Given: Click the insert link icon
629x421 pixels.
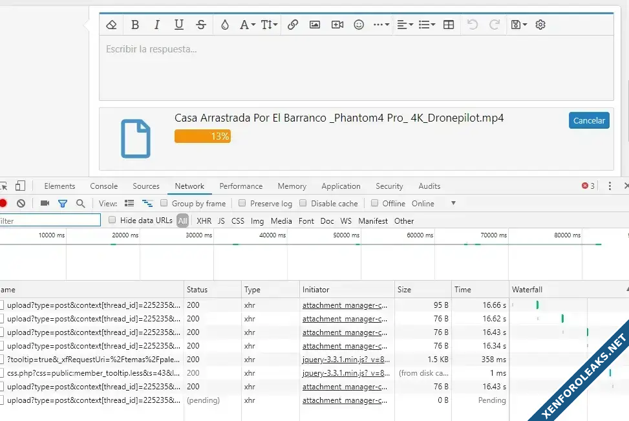Looking at the screenshot, I should click(x=292, y=25).
